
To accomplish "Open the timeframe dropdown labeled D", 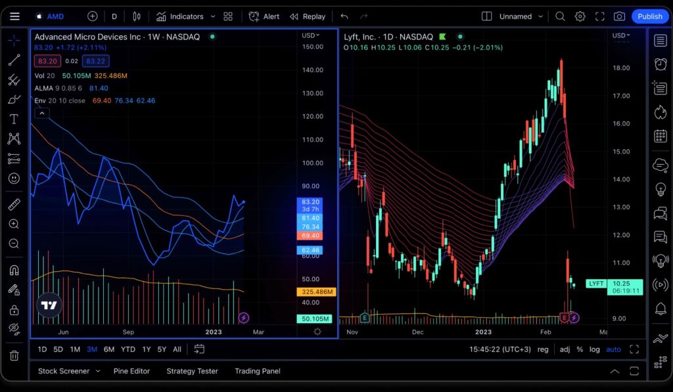I will 114,16.
